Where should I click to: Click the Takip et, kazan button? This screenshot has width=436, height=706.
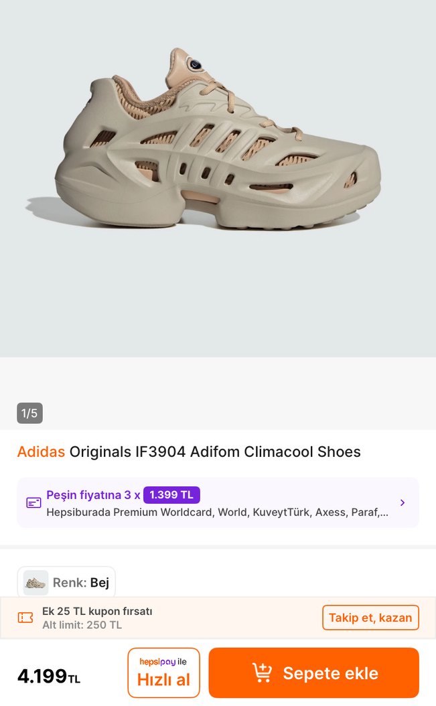click(x=370, y=617)
